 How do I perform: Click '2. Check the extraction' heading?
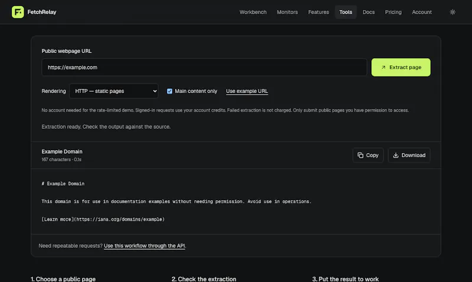pyautogui.click(x=204, y=279)
